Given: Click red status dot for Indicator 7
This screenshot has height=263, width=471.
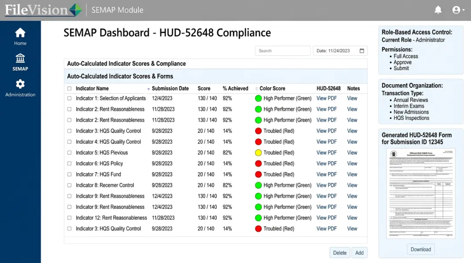Looking at the screenshot, I should pyautogui.click(x=258, y=174).
